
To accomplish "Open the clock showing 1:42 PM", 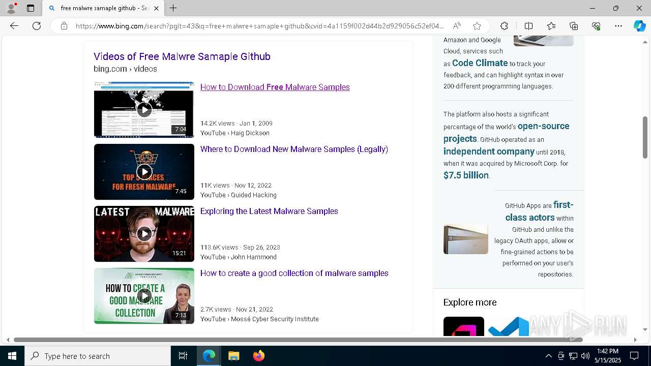I will click(608, 356).
